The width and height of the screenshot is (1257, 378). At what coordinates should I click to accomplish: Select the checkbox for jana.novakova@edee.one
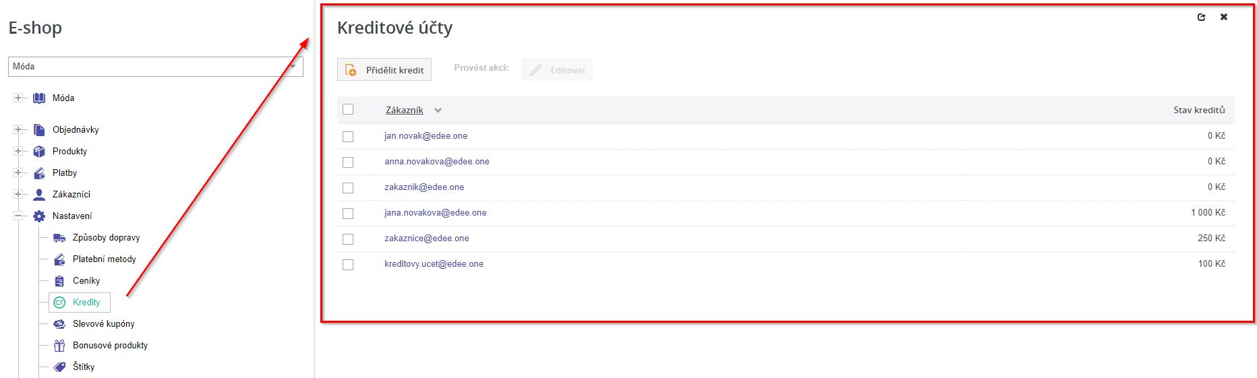click(x=348, y=214)
